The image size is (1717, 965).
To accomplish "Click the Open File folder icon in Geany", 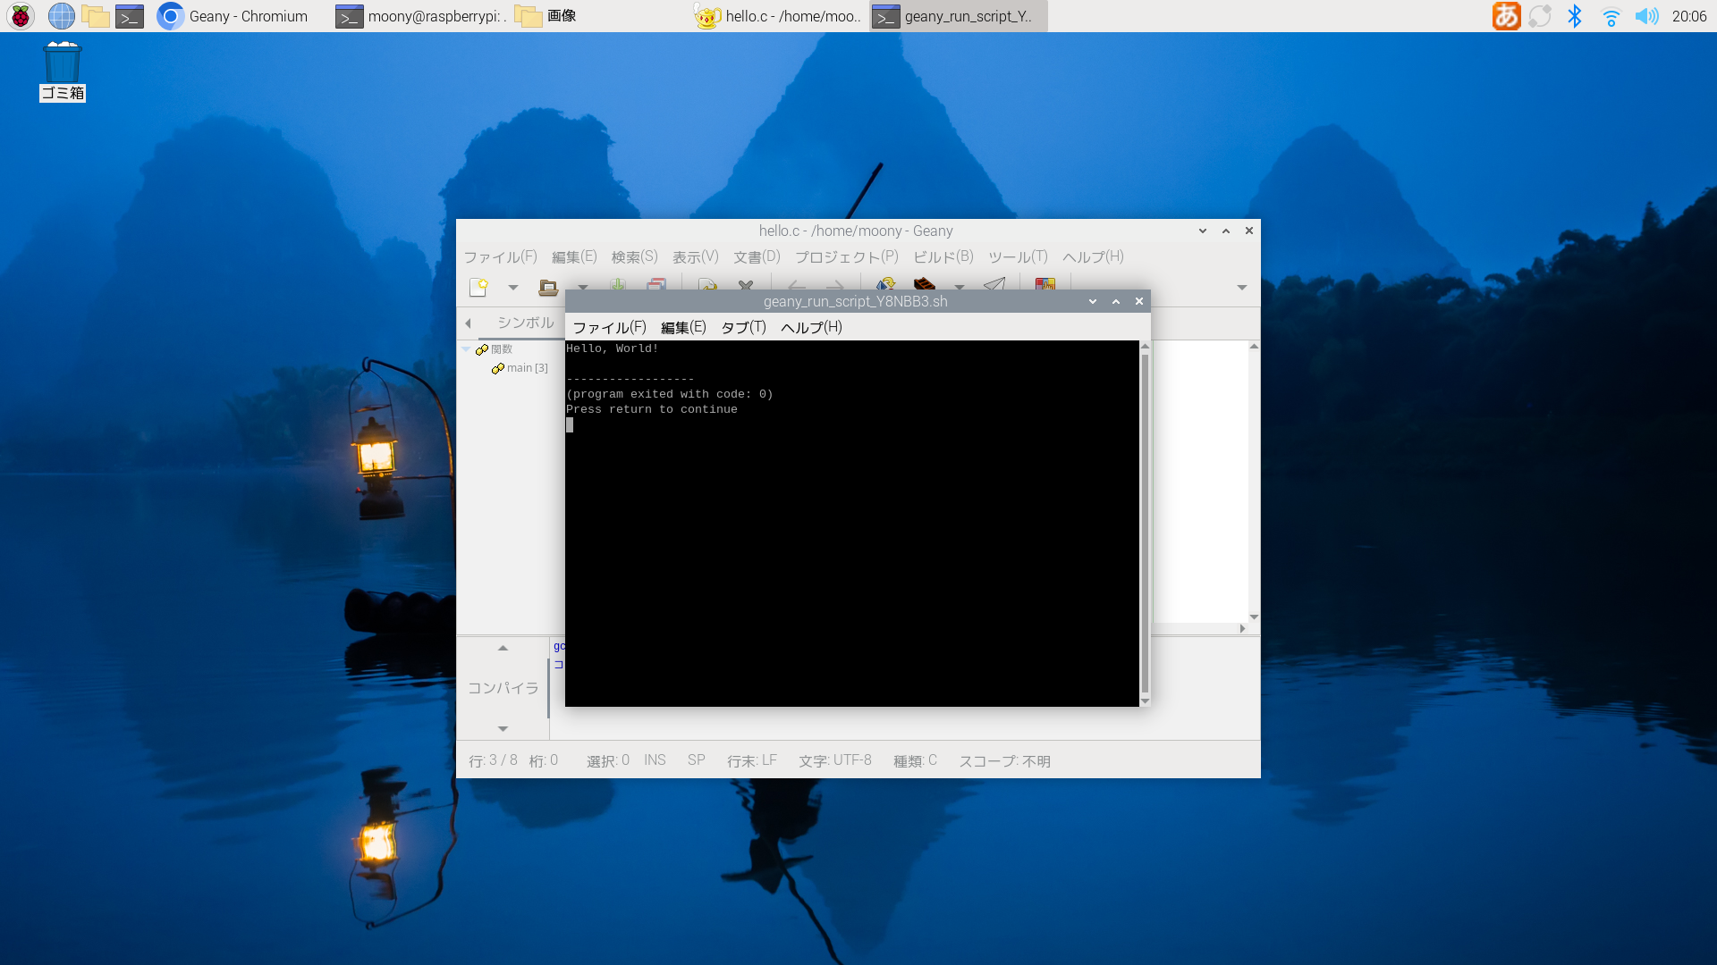I will [548, 287].
